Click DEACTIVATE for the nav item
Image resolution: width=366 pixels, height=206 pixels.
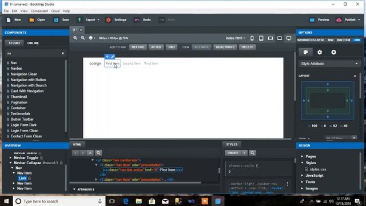tap(225, 47)
